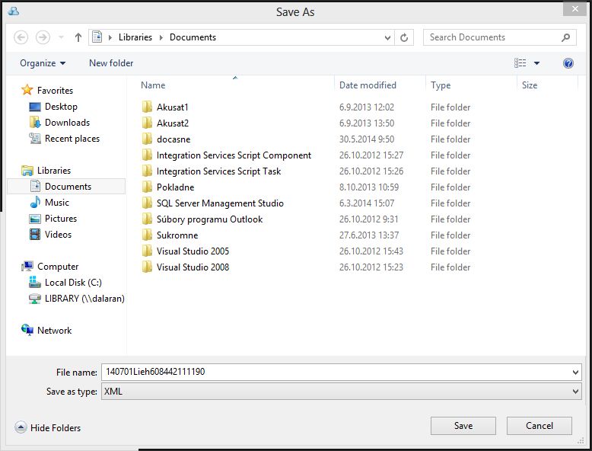Expand the Save as type dropdown
This screenshot has height=451, width=592.
click(574, 392)
